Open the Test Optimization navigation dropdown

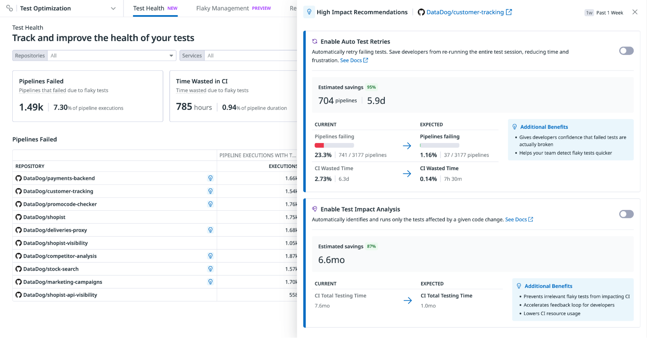[x=113, y=8]
